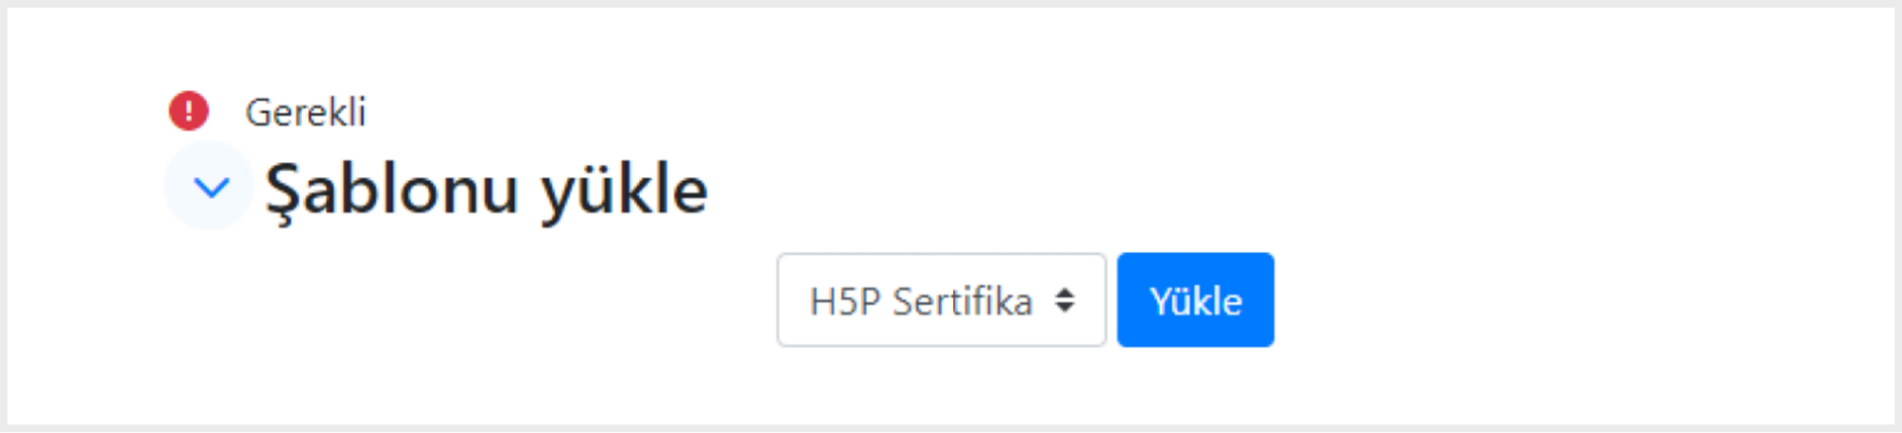
Task: Toggle the blue chevron beside Şablonu yükle
Action: click(x=211, y=187)
